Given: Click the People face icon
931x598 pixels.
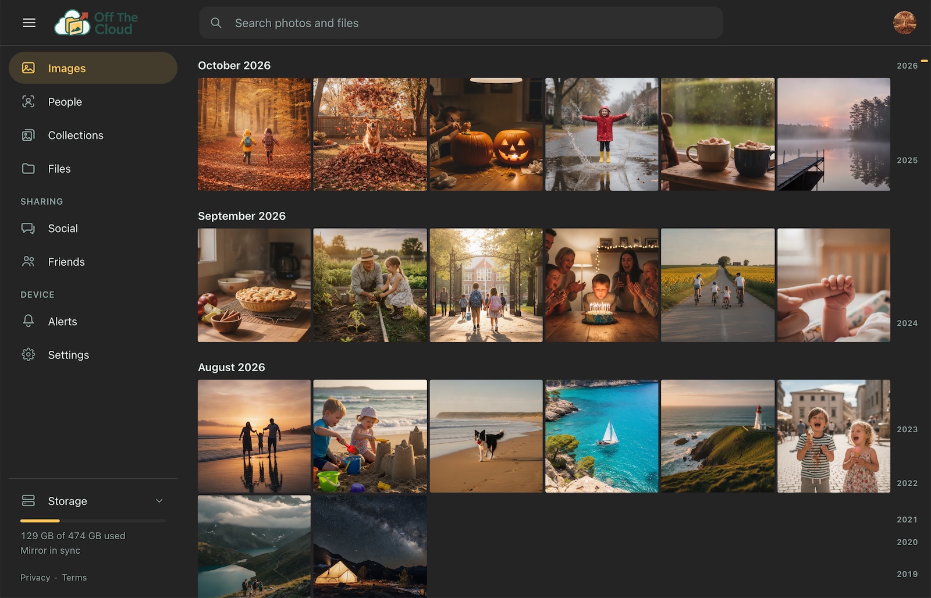Looking at the screenshot, I should click(x=29, y=102).
